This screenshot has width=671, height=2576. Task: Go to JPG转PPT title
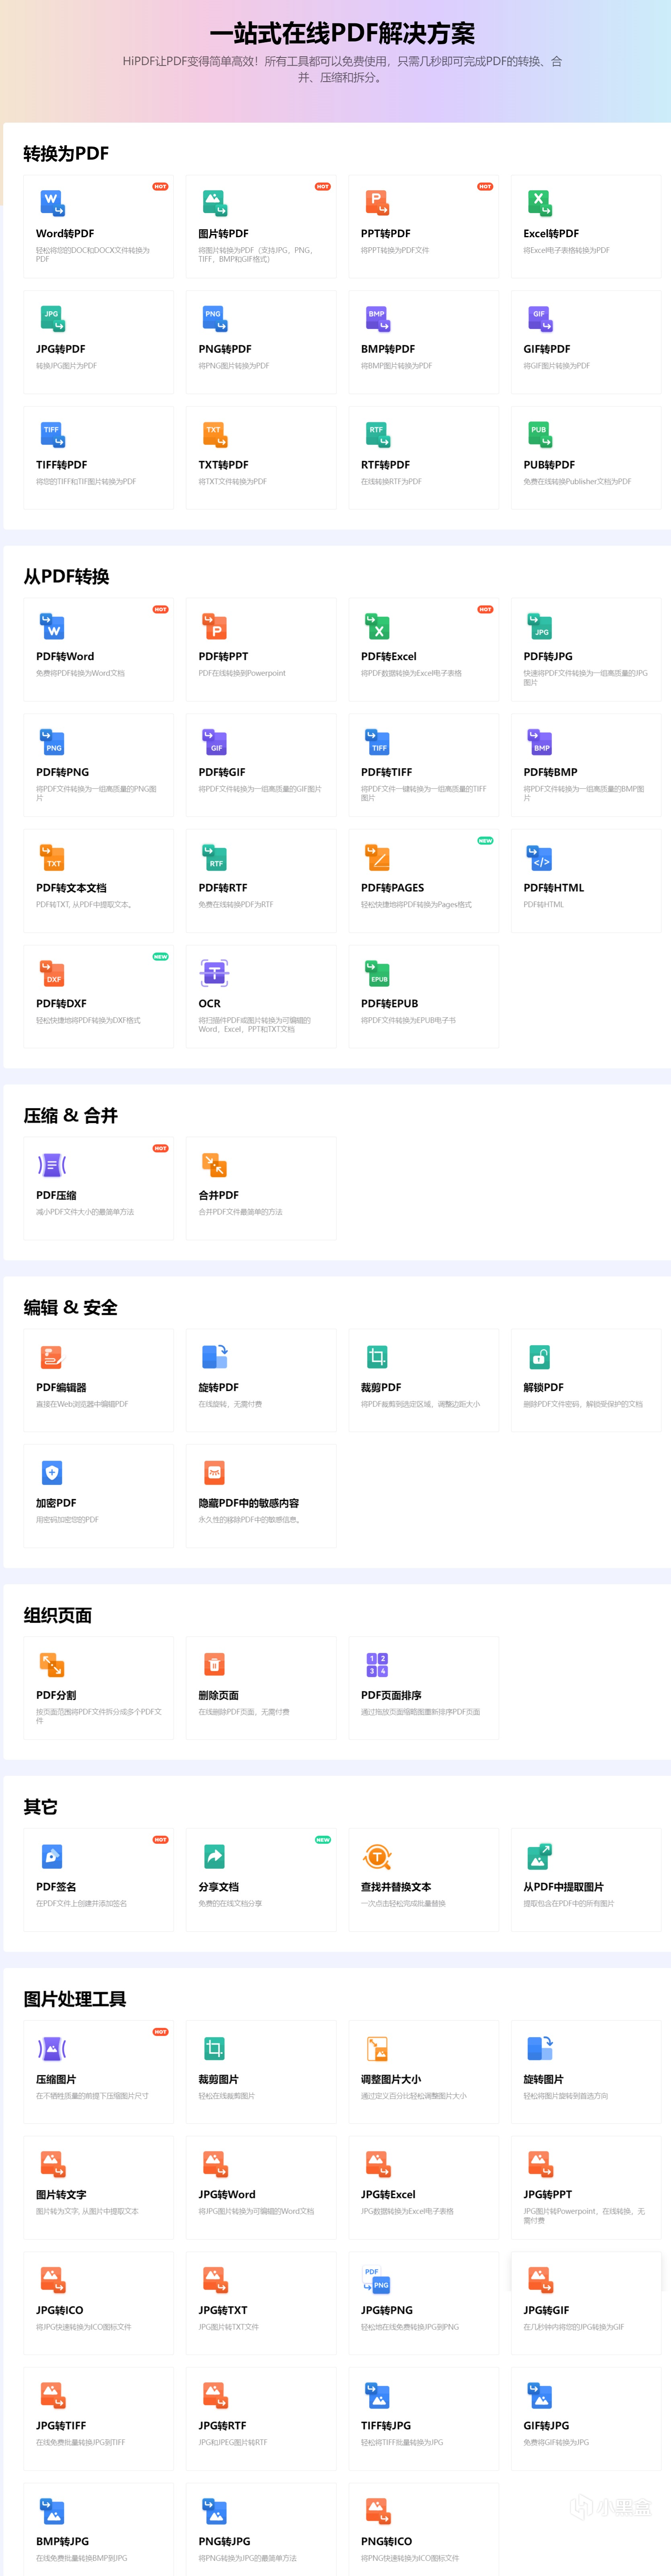(x=548, y=2195)
